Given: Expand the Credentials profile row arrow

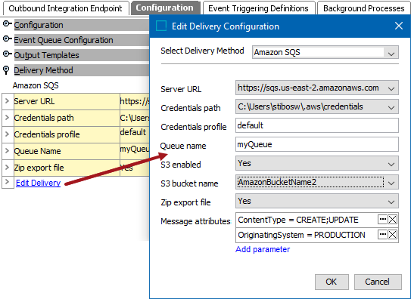Looking at the screenshot, I should click(8, 134).
